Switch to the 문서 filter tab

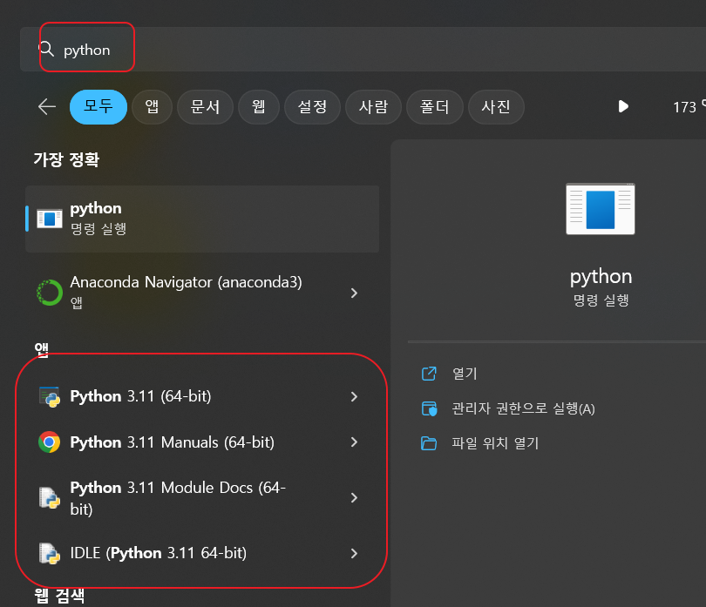(x=205, y=106)
